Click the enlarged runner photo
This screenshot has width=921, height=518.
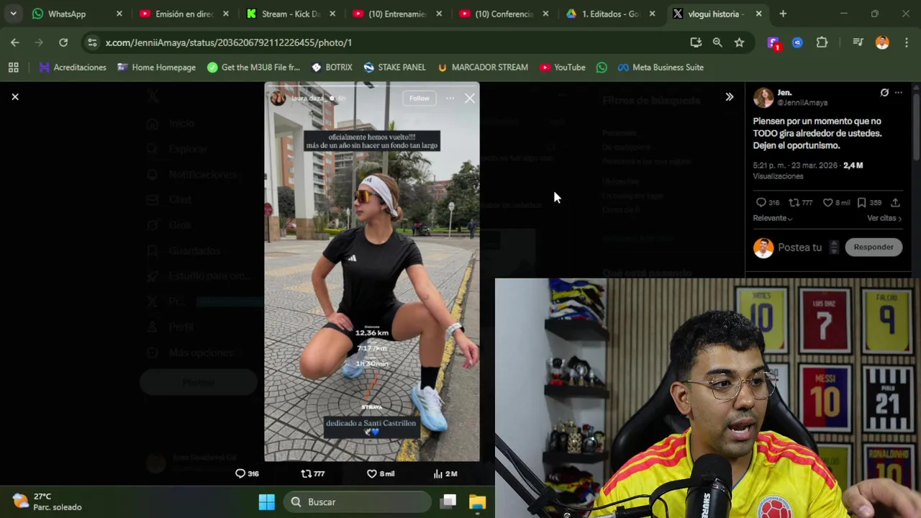pos(372,271)
